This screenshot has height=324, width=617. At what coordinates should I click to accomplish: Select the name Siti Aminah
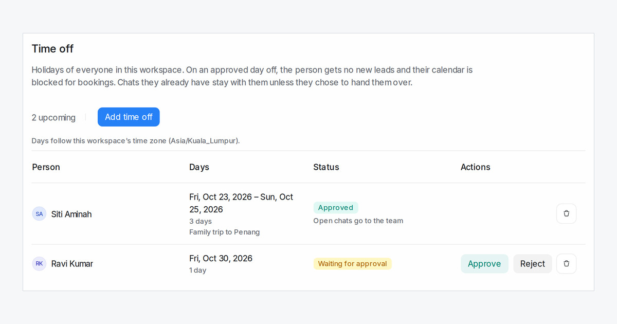click(71, 214)
